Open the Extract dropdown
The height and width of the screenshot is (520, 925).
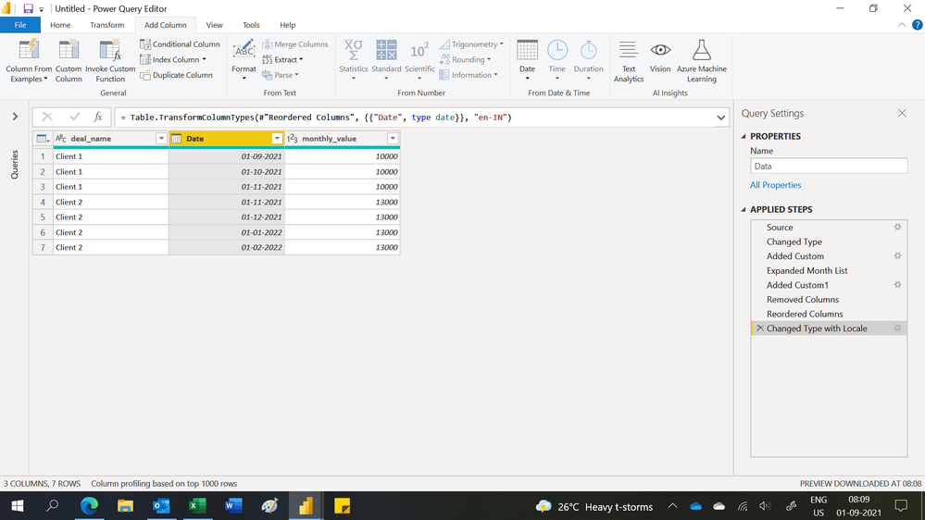click(282, 59)
